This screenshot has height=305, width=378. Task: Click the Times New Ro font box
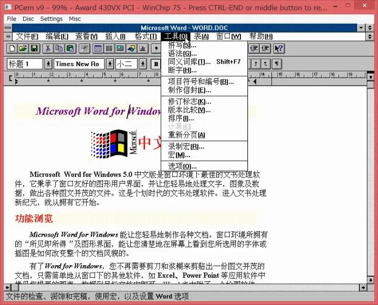tap(79, 64)
